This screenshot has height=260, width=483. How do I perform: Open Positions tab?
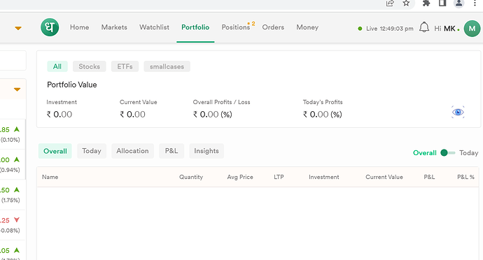[236, 27]
